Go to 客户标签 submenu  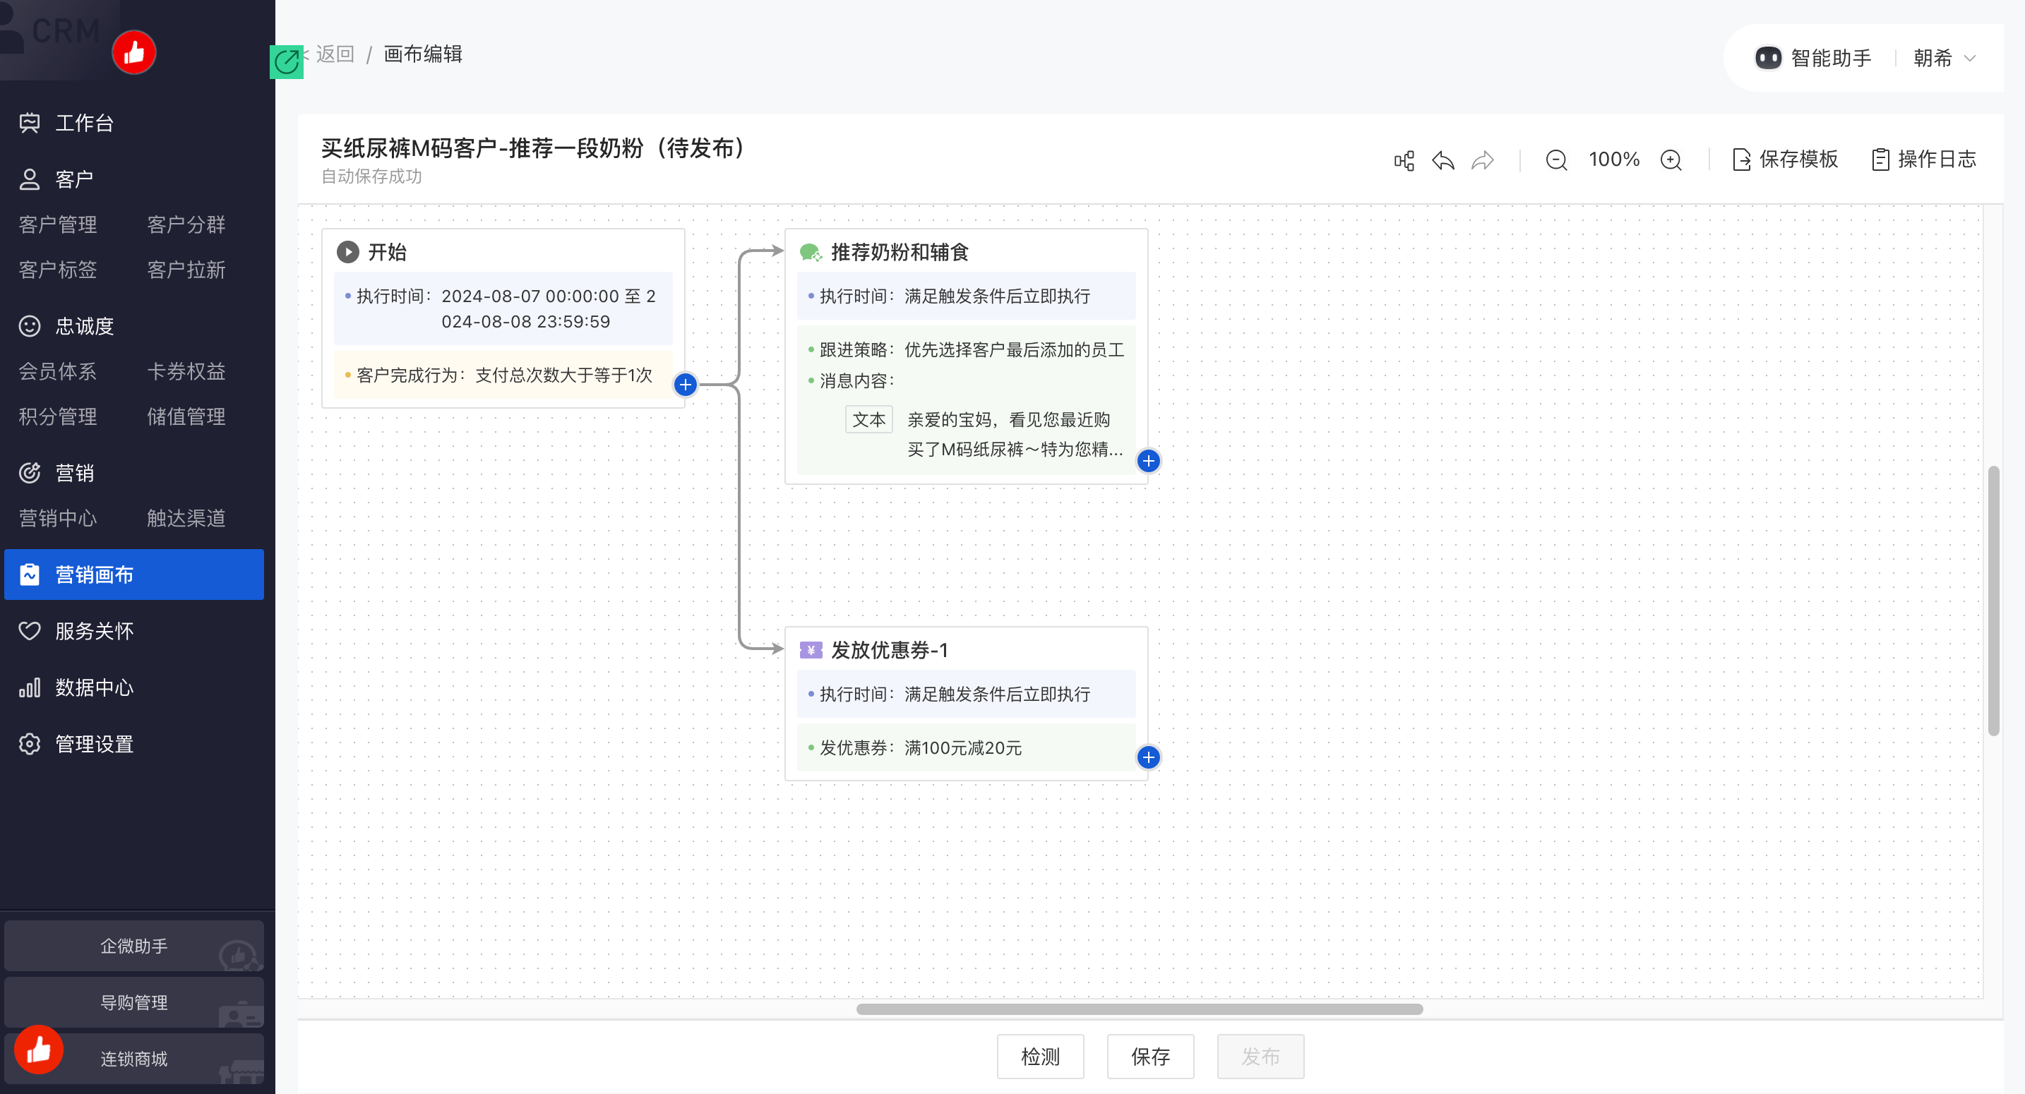(58, 270)
